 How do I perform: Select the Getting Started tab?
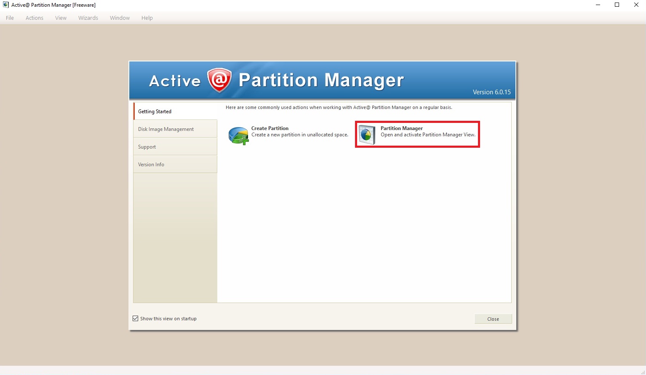175,112
